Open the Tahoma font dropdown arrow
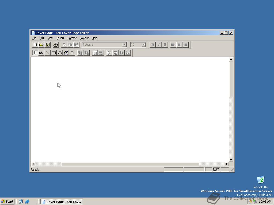The height and width of the screenshot is (205, 274). point(124,45)
